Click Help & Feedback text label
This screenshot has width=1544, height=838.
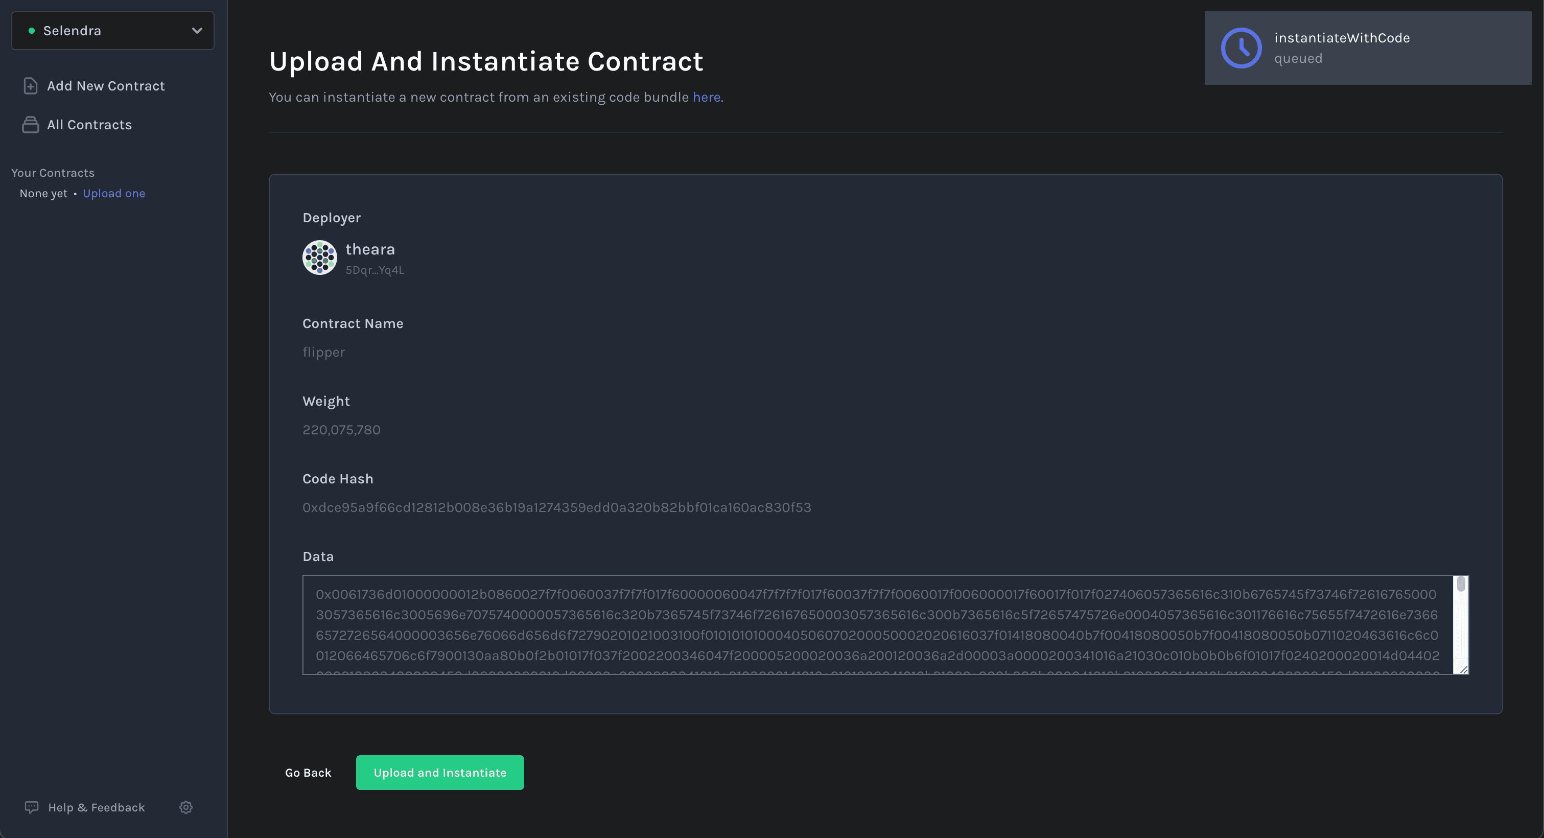tap(97, 807)
